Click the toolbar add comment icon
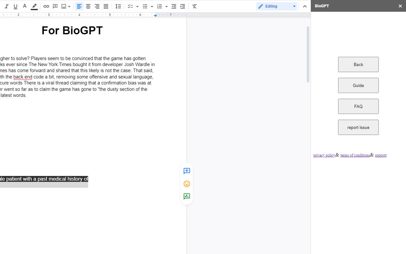The image size is (406, 254). (x=55, y=6)
